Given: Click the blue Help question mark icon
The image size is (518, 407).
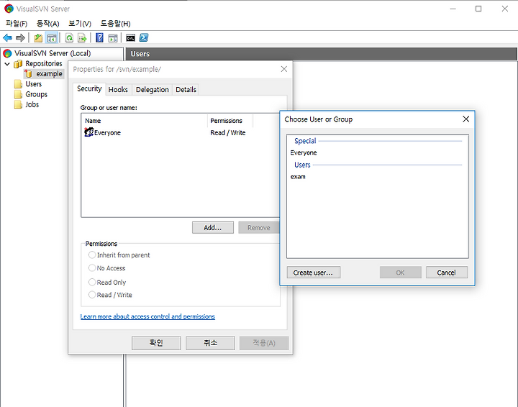Looking at the screenshot, I should 99,38.
